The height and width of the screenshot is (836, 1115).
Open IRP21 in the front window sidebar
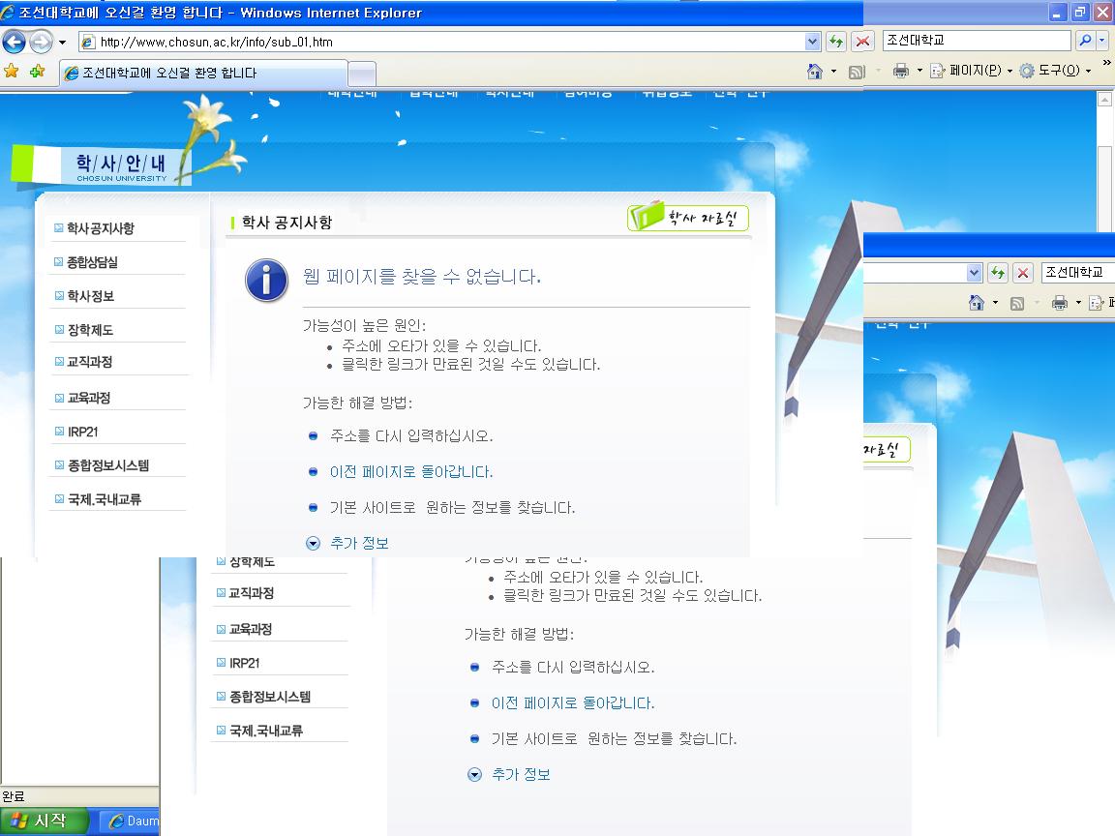82,432
